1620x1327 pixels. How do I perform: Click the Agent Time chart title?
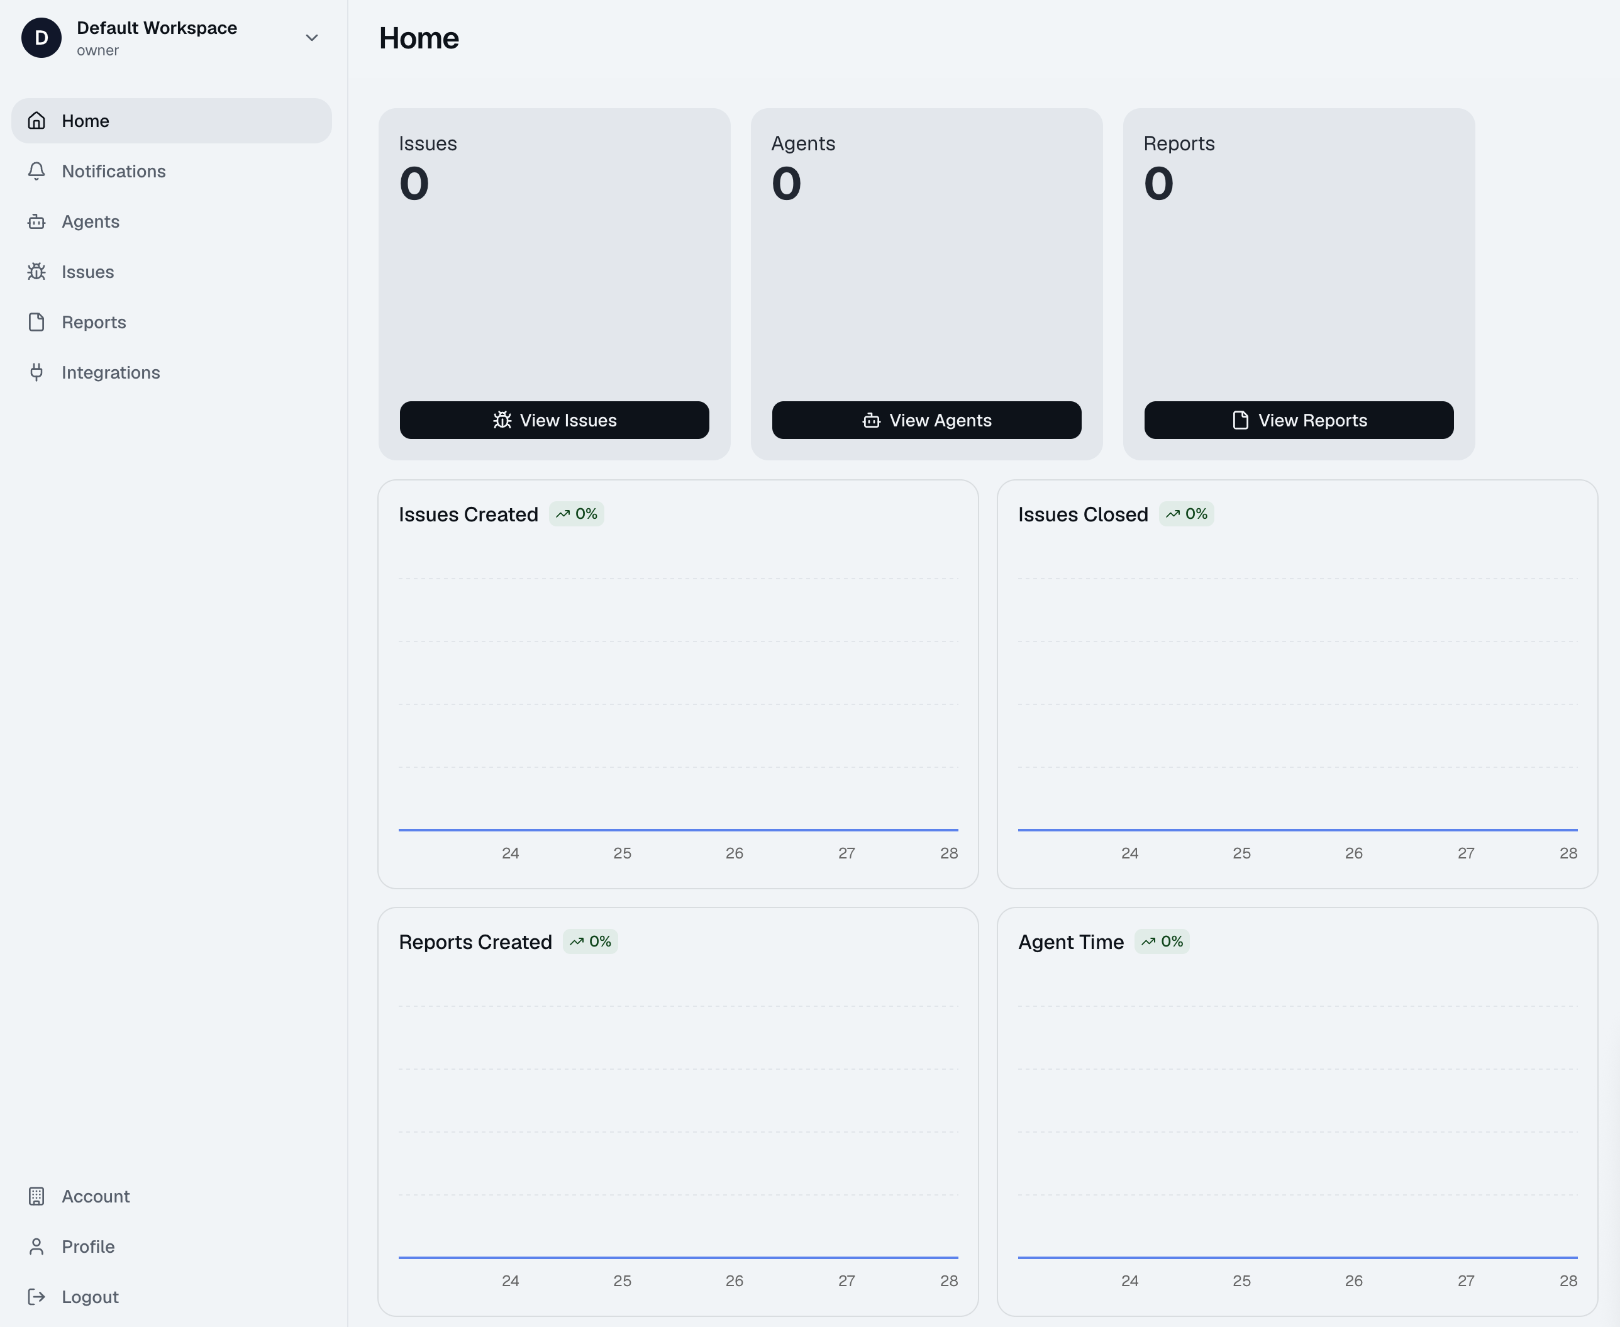click(1070, 941)
